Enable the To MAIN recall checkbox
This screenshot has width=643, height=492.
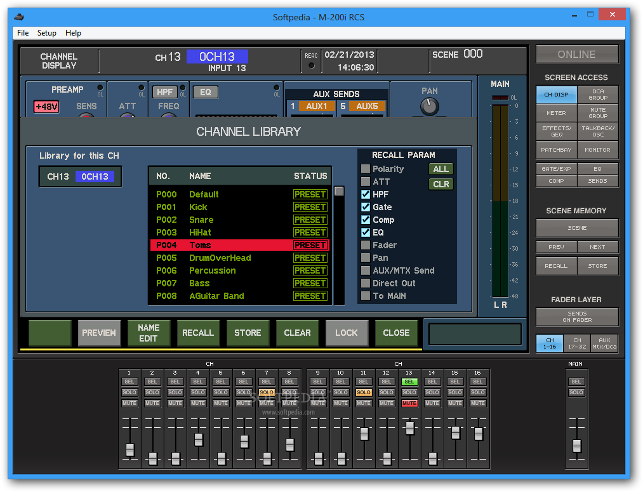coord(366,296)
